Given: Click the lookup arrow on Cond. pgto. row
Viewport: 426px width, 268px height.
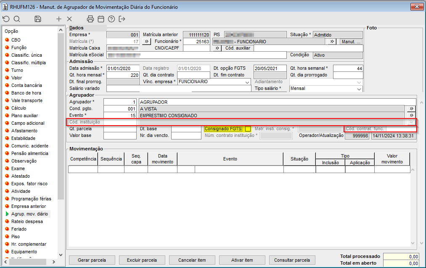Looking at the screenshot, I should 411,109.
